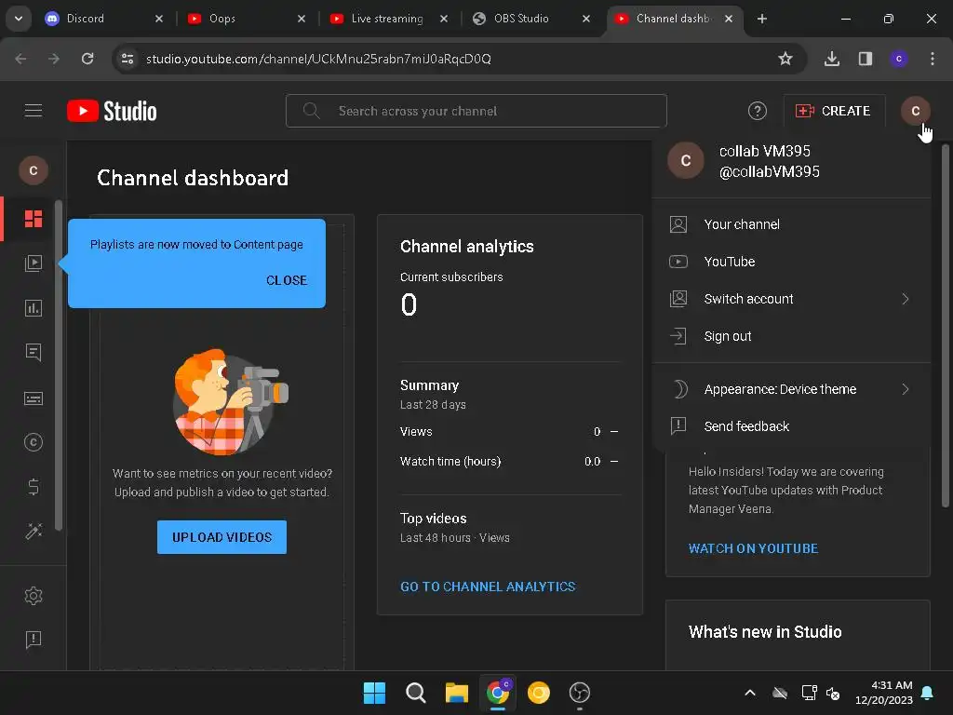Screen dimensions: 953x715
Task: Open the channel avatar in the left sidebar
Action: click(x=34, y=170)
